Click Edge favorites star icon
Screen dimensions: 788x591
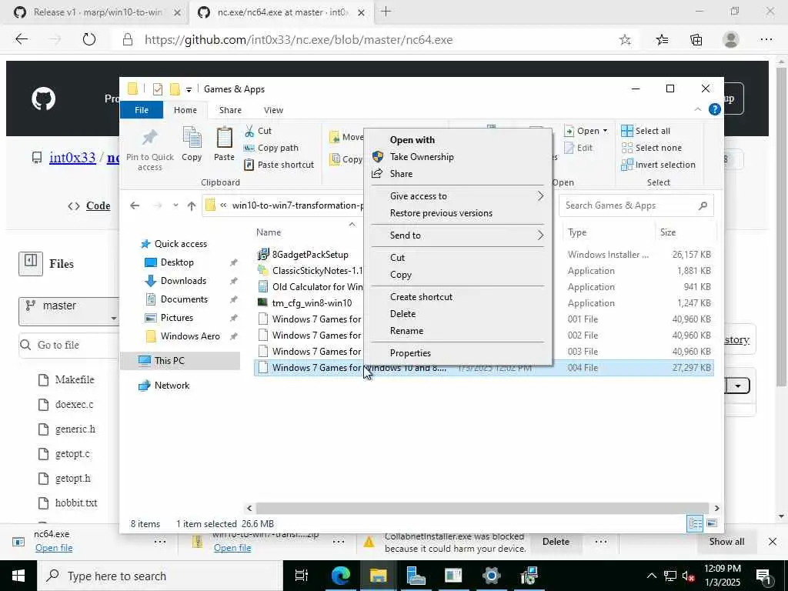pyautogui.click(x=625, y=40)
